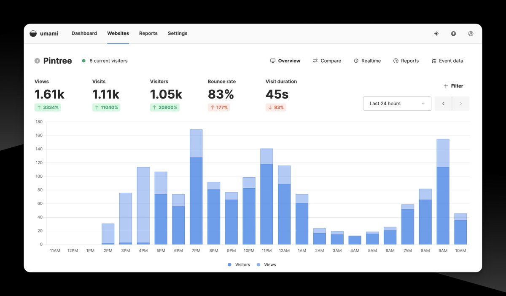Screen dimensions: 506x296
Task: Click the 11PM bar in chart
Action: [x=266, y=197]
